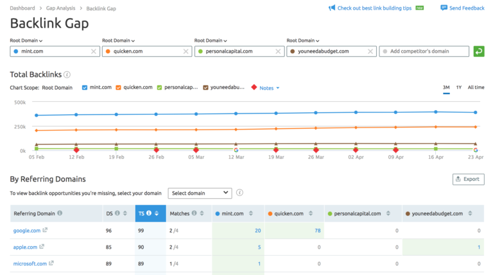Viewport: 493px width, 275px height.
Task: Open Root Domain dropdown above quicken.com
Action: pyautogui.click(x=118, y=40)
